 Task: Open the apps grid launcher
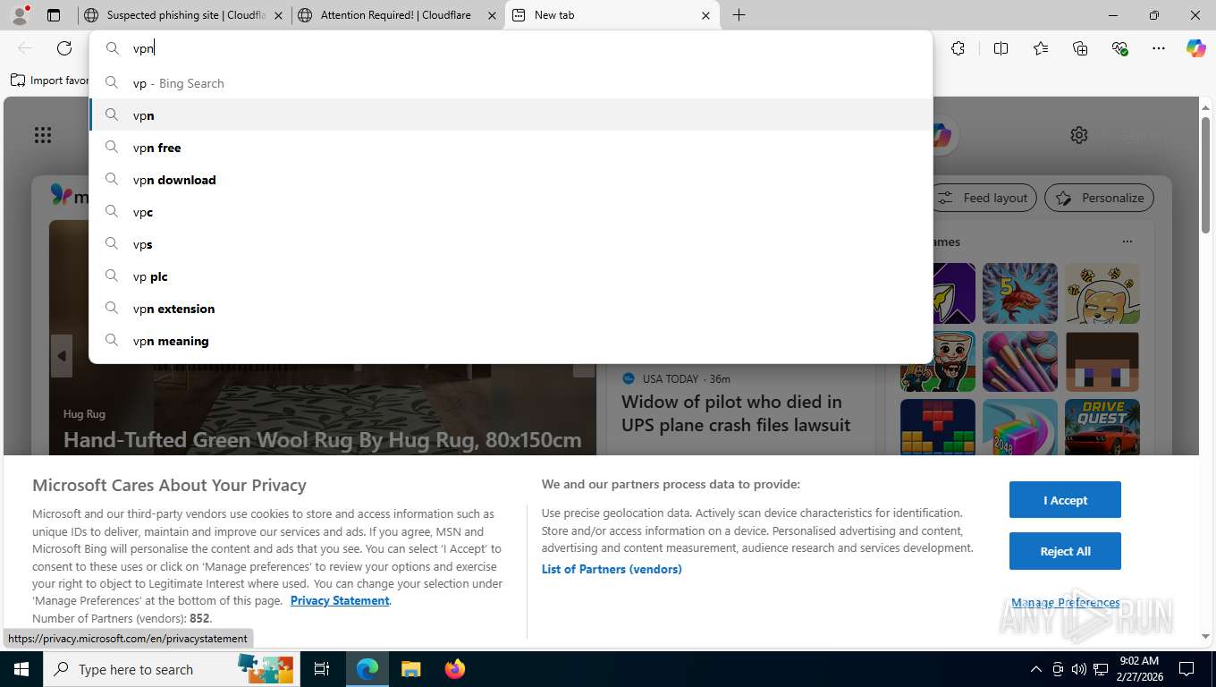[43, 135]
